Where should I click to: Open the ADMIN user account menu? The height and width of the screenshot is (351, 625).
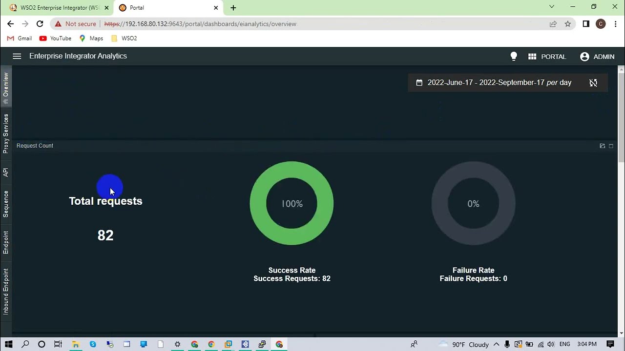(x=597, y=57)
